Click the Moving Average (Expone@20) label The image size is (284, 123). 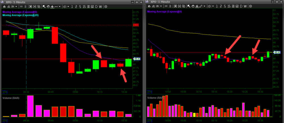[x=20, y=15]
